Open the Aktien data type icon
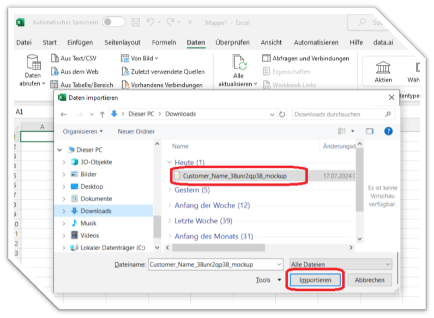This screenshot has width=434, height=318. [x=383, y=67]
